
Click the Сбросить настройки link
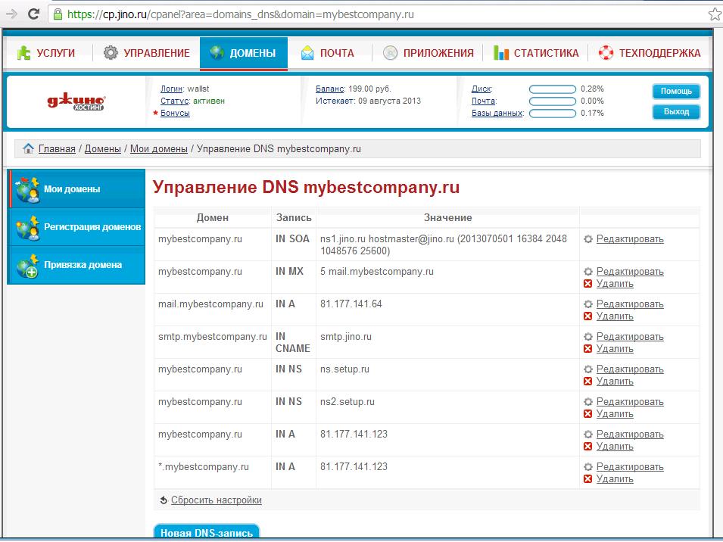[217, 500]
